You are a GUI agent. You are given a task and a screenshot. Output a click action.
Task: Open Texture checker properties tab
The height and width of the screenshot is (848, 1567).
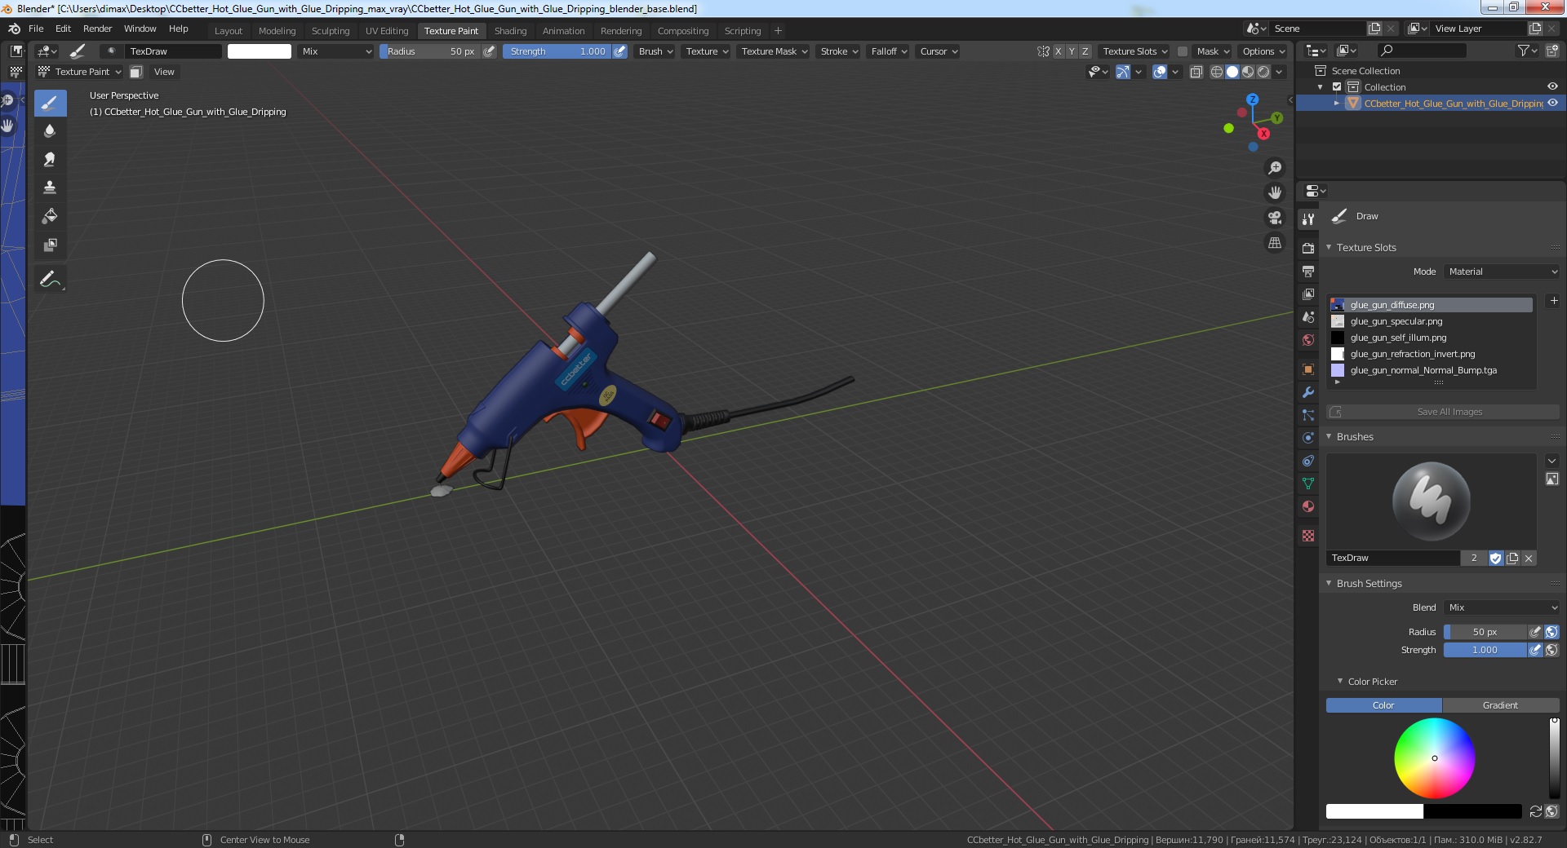point(1308,536)
